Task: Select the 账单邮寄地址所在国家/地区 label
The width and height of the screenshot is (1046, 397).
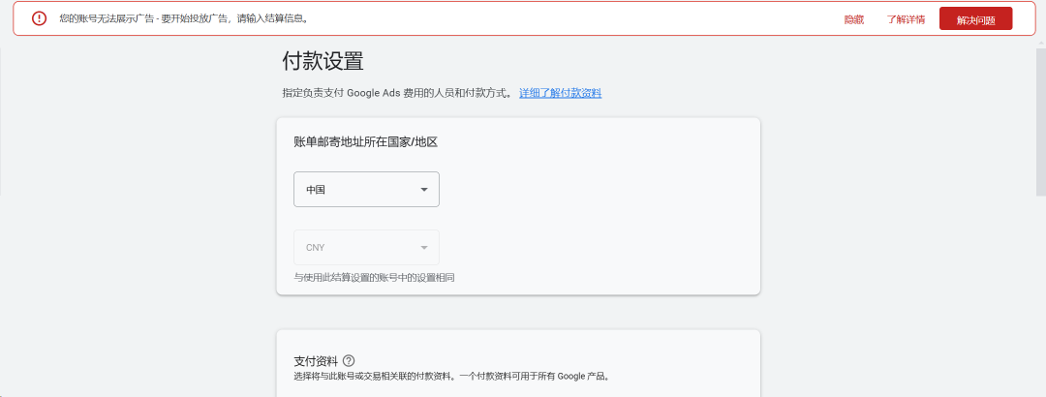Action: coord(365,142)
